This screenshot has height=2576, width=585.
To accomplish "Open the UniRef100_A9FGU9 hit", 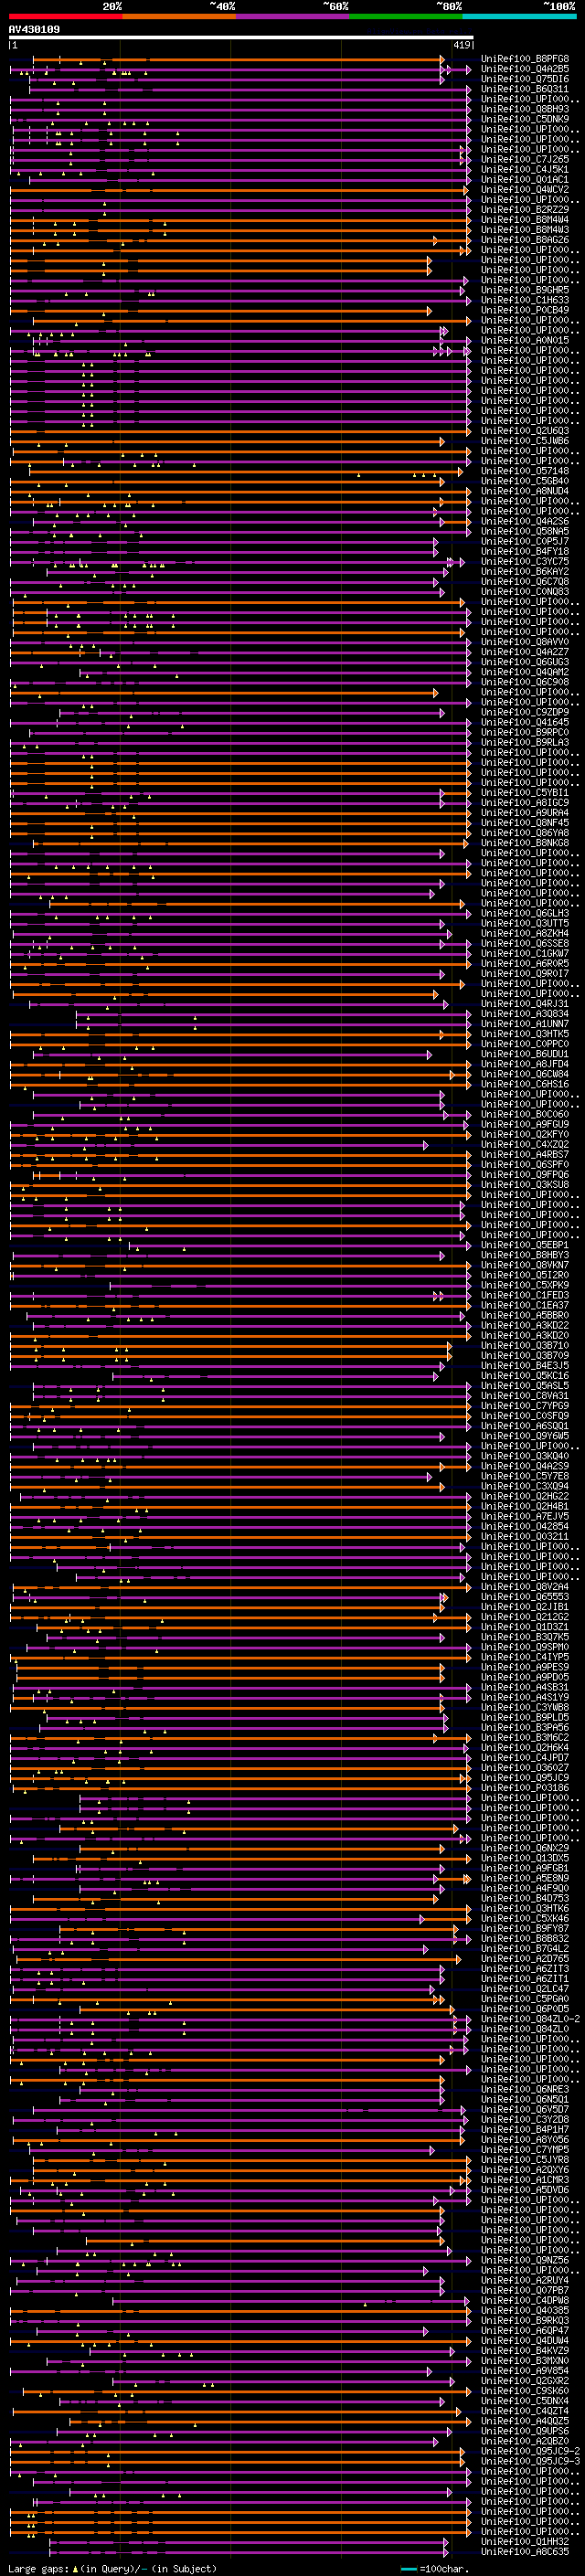I will (525, 1124).
